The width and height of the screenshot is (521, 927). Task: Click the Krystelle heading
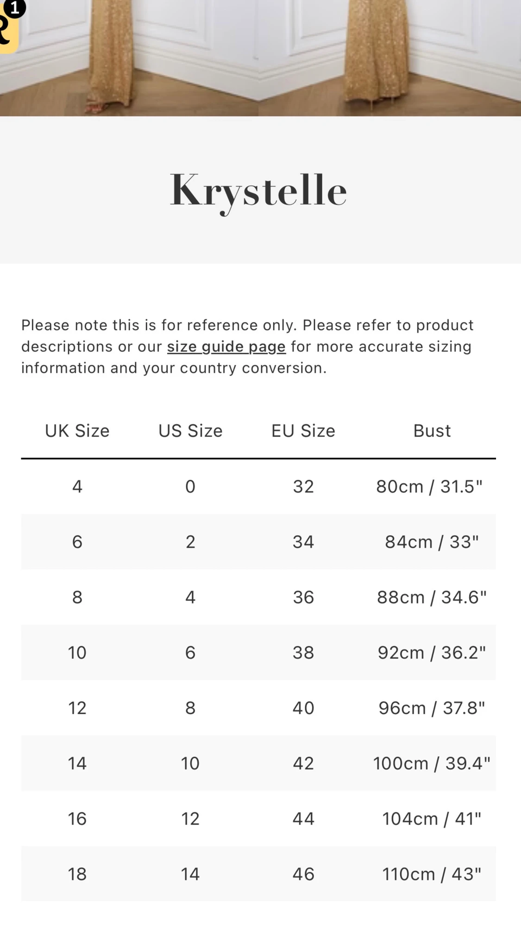point(258,191)
